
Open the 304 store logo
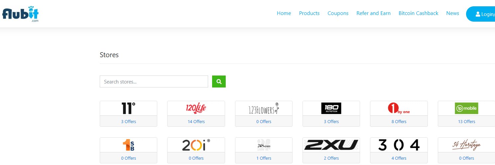(399, 145)
